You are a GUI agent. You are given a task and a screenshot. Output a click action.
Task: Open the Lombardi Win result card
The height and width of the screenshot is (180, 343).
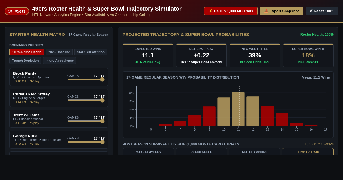click(308, 152)
